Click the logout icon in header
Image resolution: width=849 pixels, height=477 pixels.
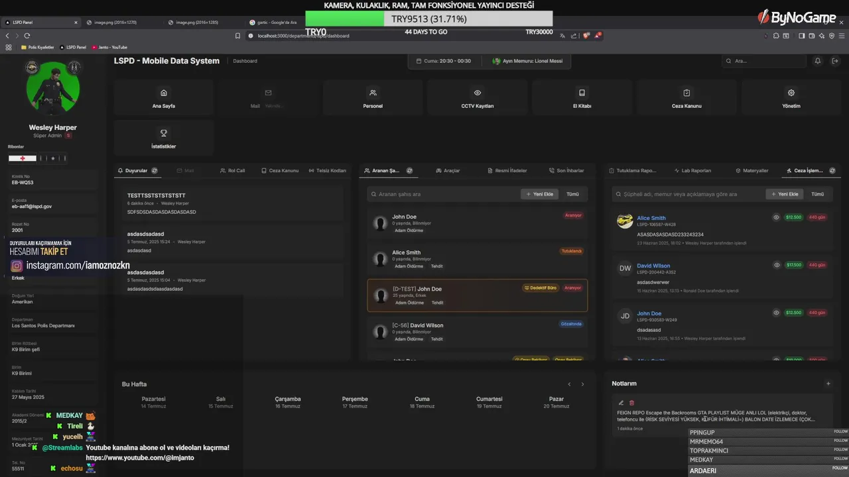[x=835, y=61]
